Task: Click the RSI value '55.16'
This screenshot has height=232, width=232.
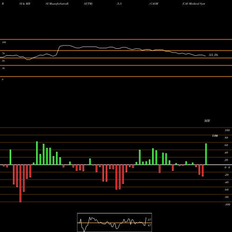Action: [x=213, y=55]
